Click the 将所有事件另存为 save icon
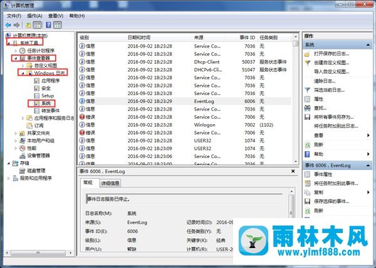 point(308,117)
